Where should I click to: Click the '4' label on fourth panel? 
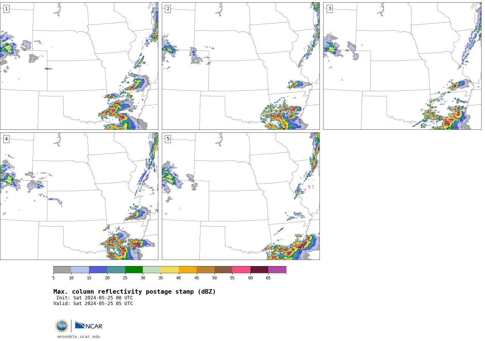[x=6, y=139]
